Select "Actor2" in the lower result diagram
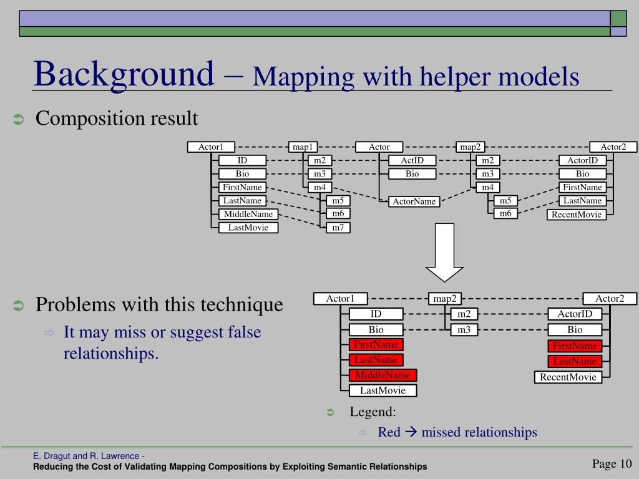 [610, 299]
